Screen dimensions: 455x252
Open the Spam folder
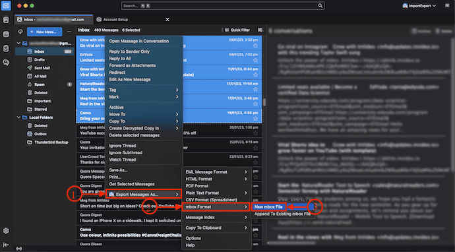point(44,84)
